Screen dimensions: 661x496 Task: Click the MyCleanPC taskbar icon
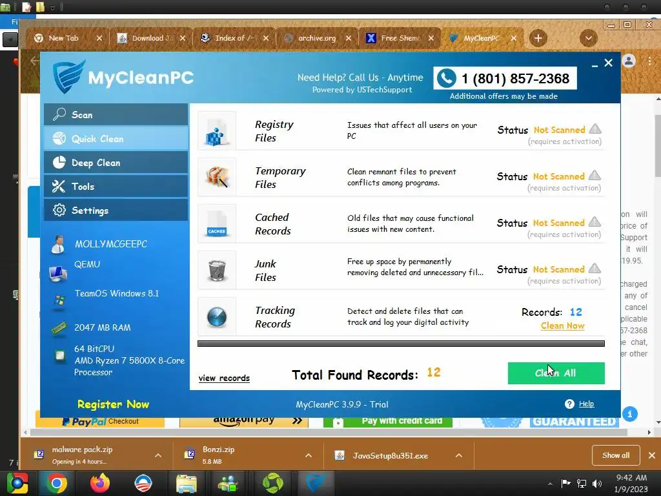316,483
